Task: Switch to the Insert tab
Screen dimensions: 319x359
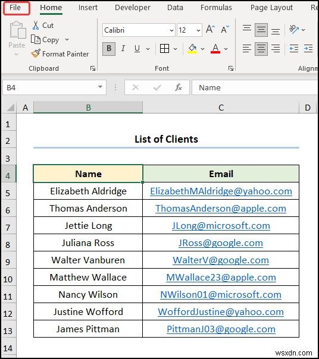Action: (88, 8)
